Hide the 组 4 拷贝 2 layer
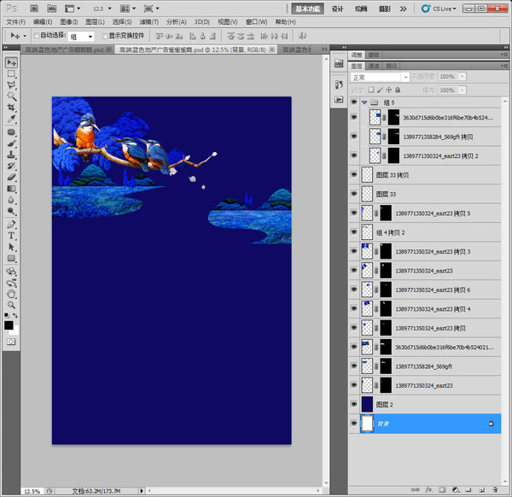This screenshot has height=497, width=512. click(354, 231)
